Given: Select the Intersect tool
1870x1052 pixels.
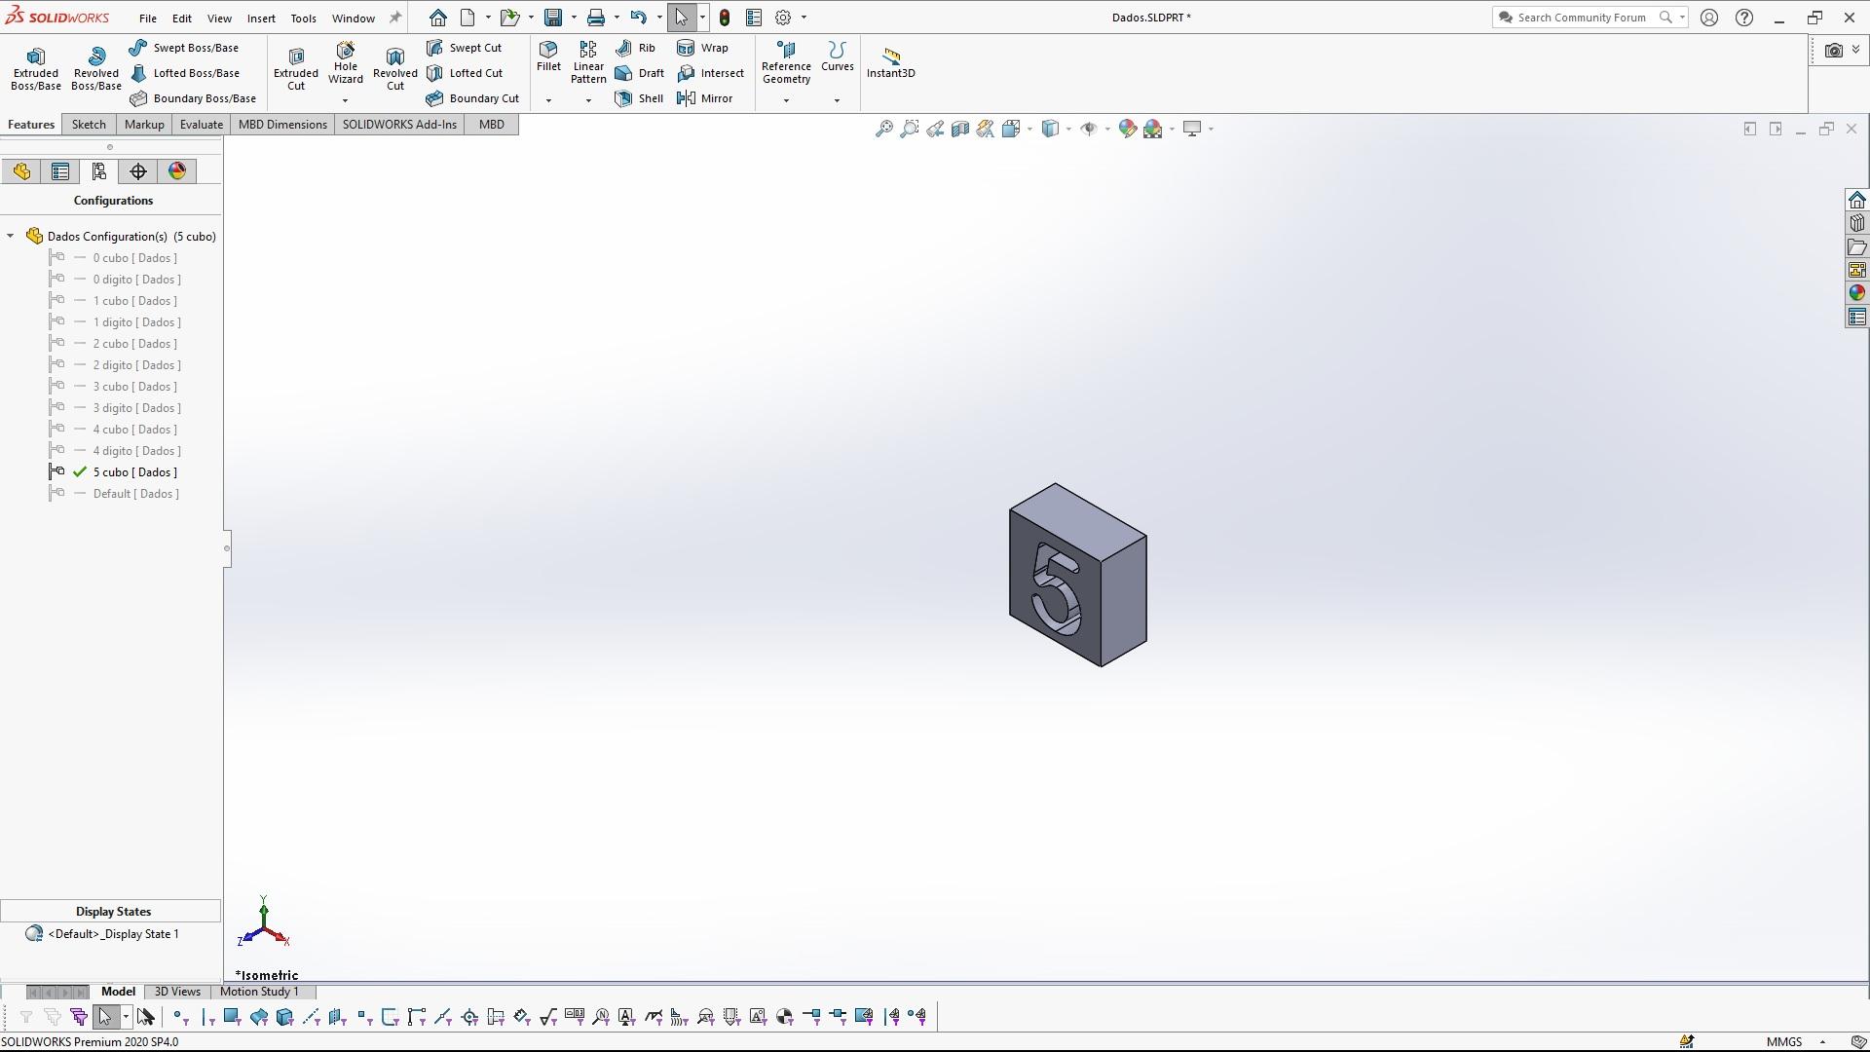Looking at the screenshot, I should (711, 73).
